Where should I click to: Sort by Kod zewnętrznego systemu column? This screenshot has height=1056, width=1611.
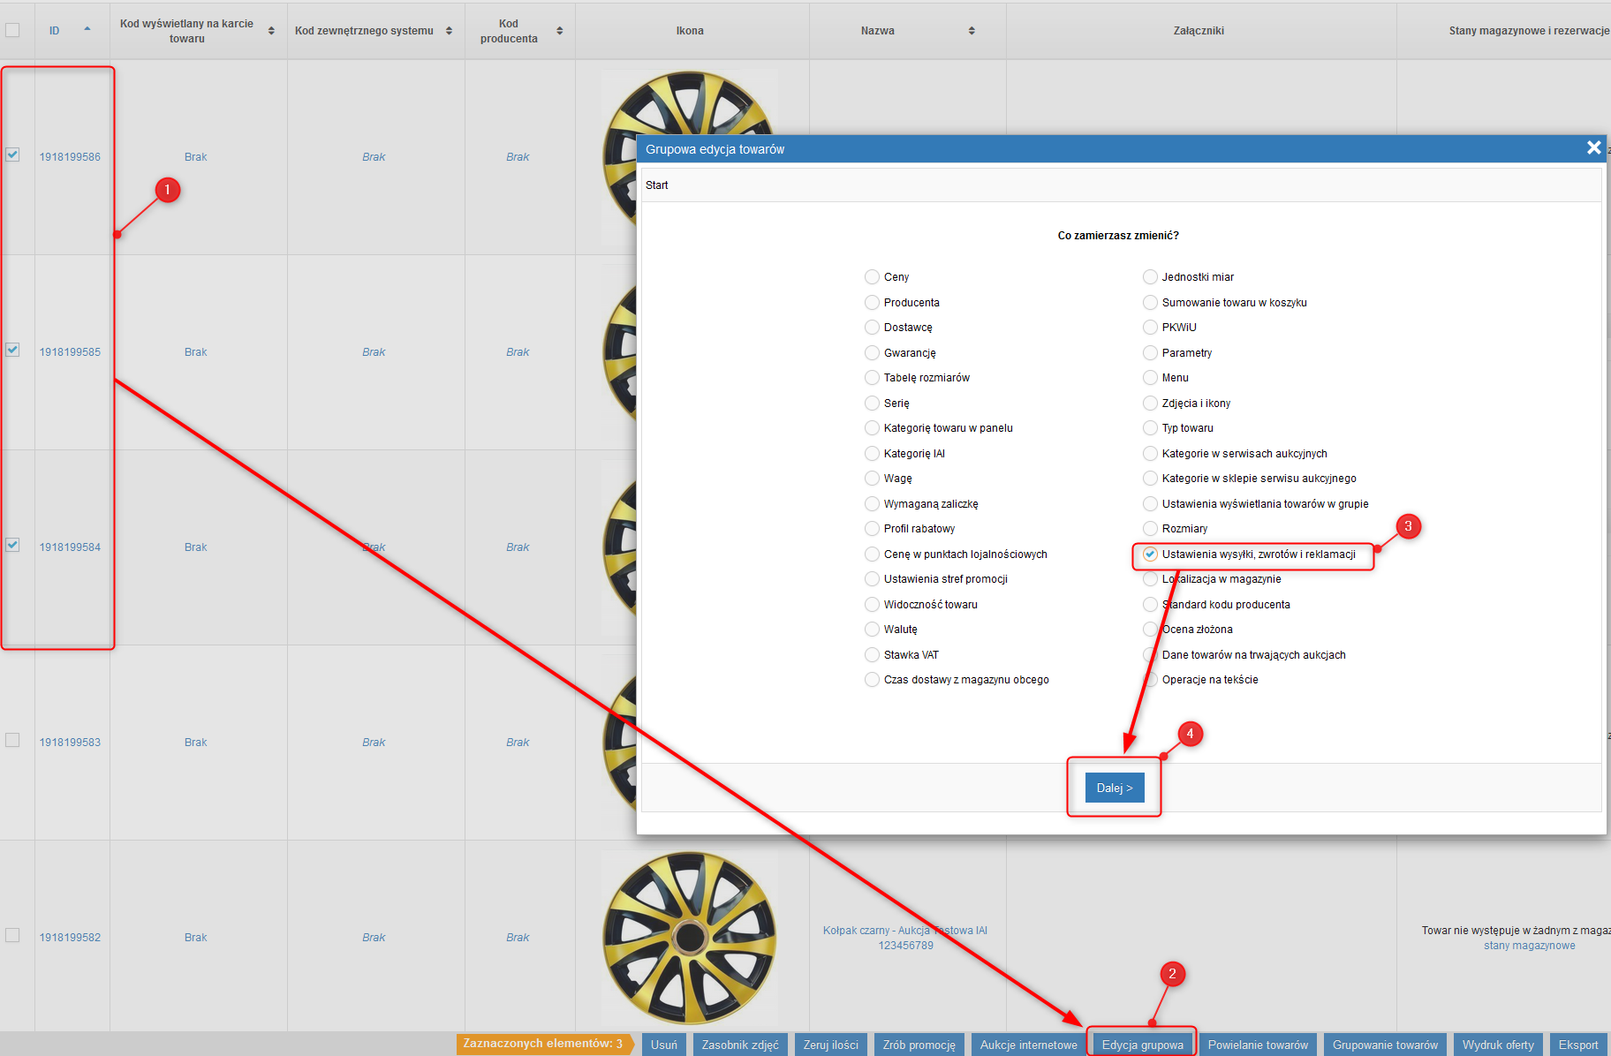(449, 31)
